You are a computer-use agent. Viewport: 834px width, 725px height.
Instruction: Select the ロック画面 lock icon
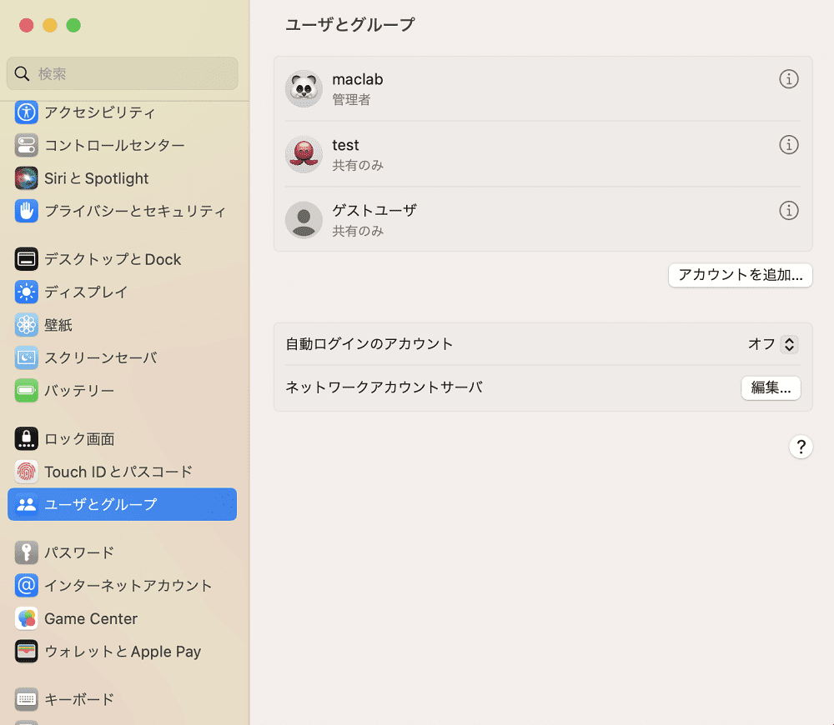pyautogui.click(x=26, y=438)
